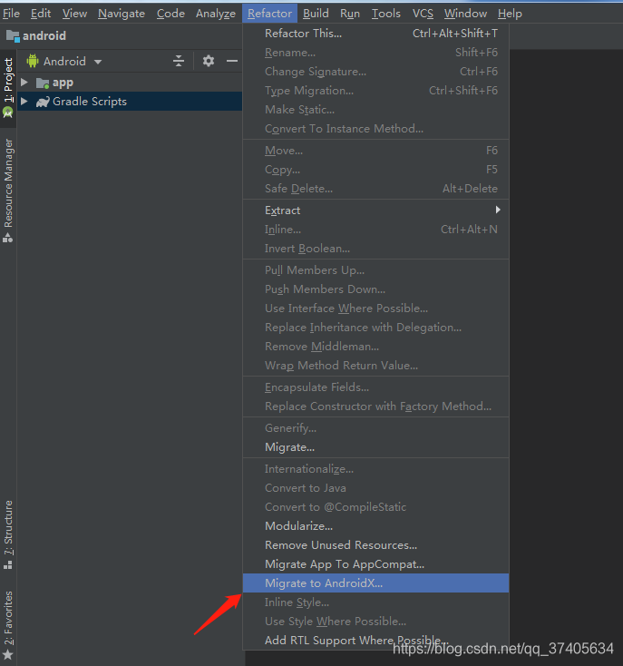Image resolution: width=623 pixels, height=666 pixels.
Task: Open Project panel settings gear
Action: pyautogui.click(x=209, y=61)
